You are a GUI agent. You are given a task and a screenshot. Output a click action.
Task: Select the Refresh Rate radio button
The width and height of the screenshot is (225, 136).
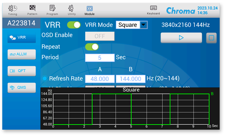(45, 78)
